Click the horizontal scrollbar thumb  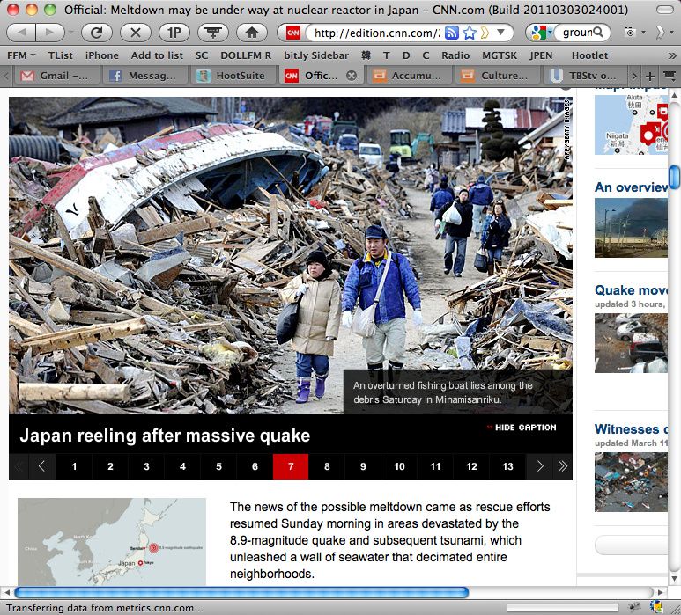click(x=241, y=592)
